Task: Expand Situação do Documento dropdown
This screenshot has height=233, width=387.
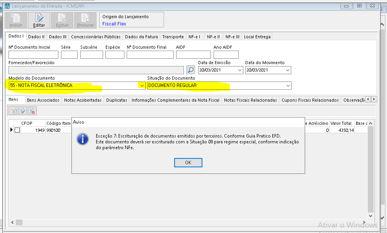Action: 288,85
